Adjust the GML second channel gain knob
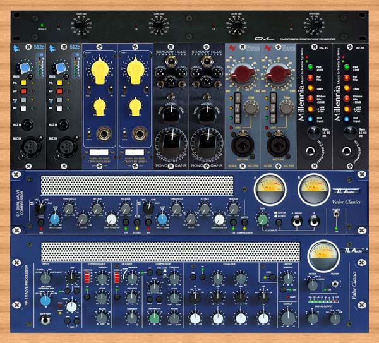 159,25
